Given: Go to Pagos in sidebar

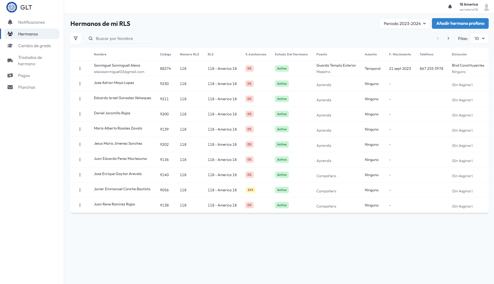Looking at the screenshot, I should 24,75.
